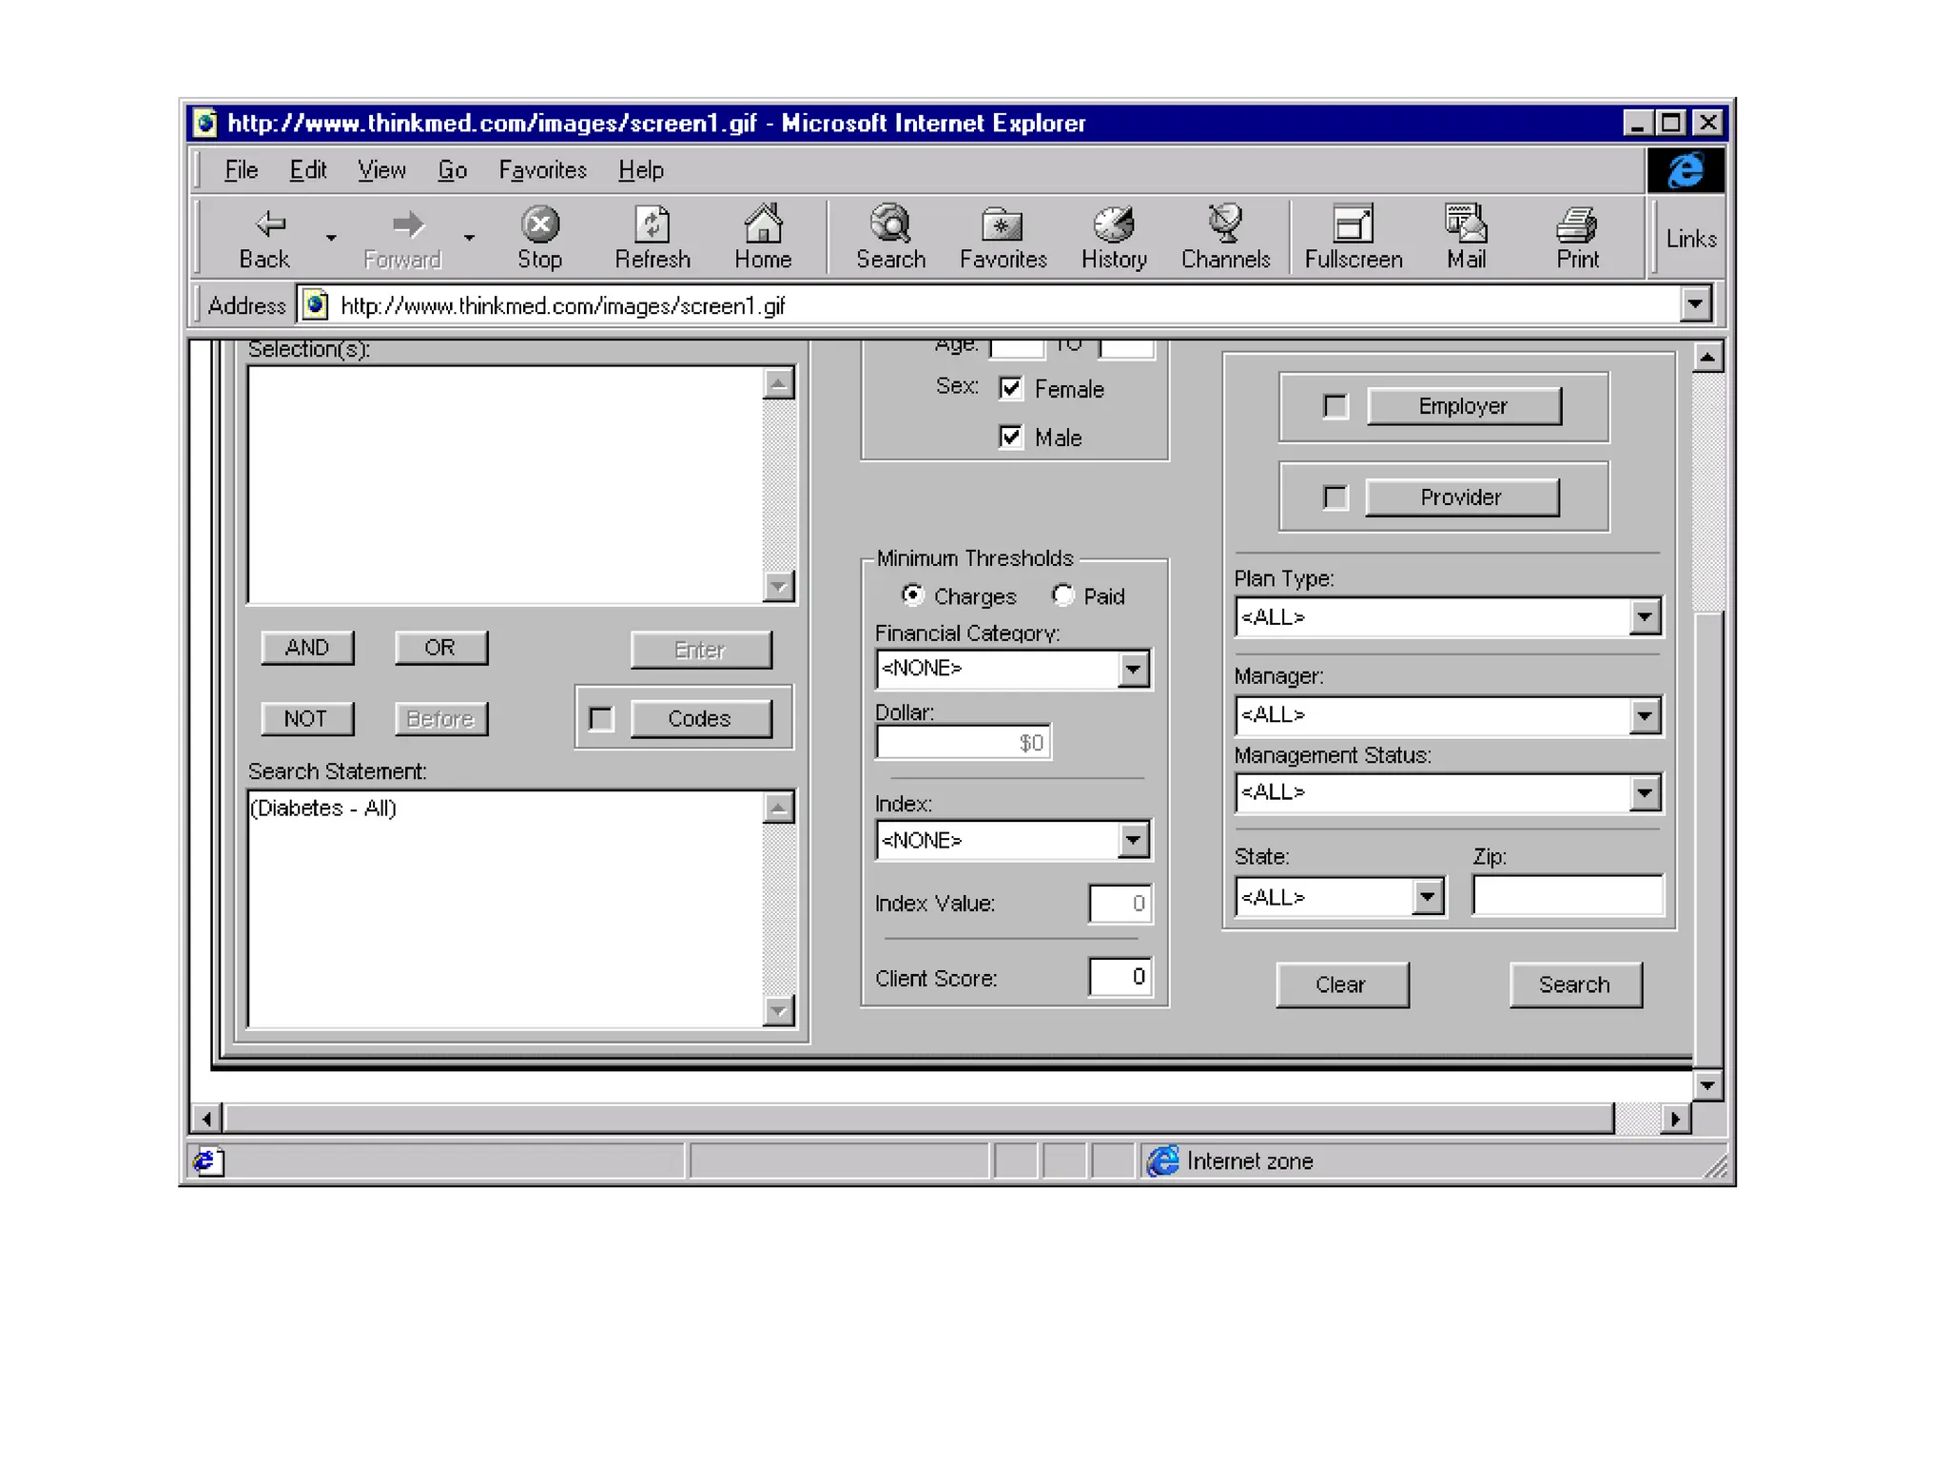
Task: Uncheck the Female sex checkbox
Action: pos(1010,388)
